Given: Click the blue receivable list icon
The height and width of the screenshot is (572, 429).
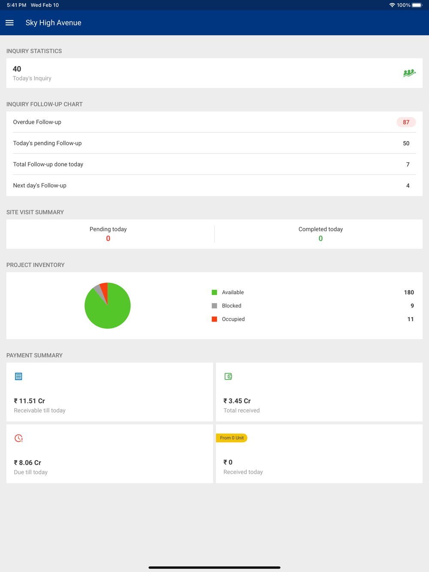Looking at the screenshot, I should 18,376.
